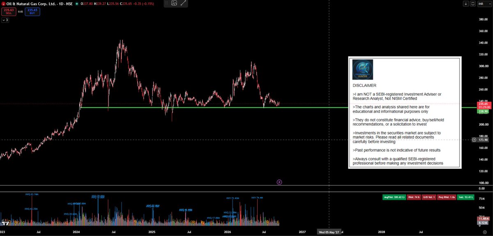Click the 173.90 crosshair price label
Screen dimensions: 493x236
(482, 140)
